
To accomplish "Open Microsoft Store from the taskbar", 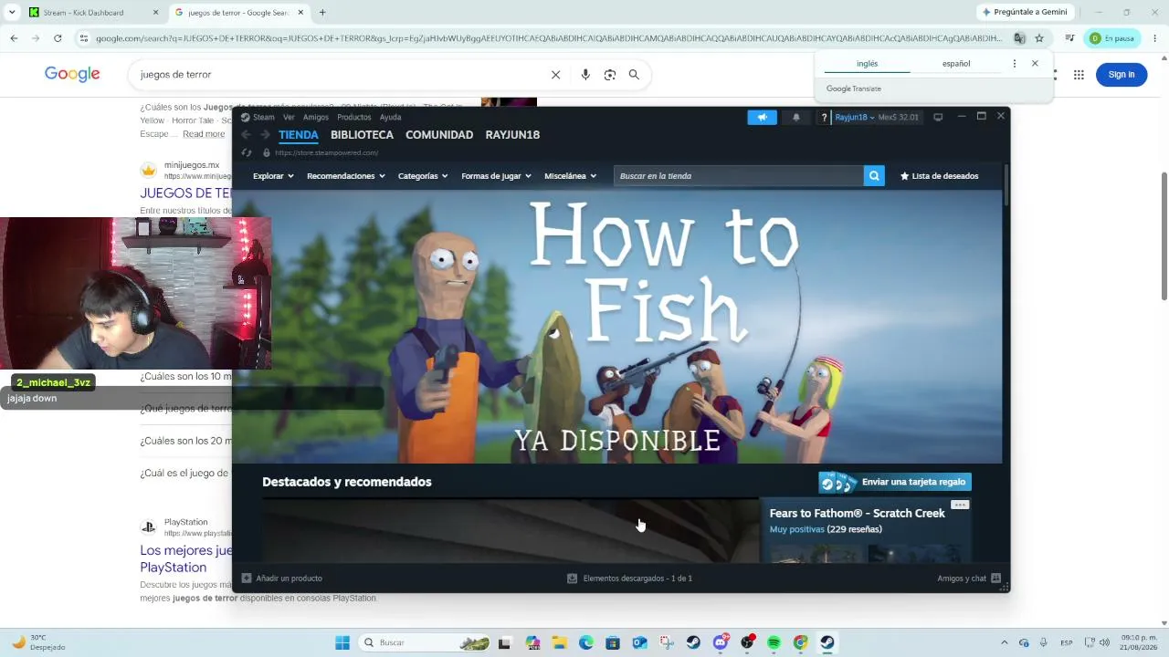I will click(x=613, y=642).
